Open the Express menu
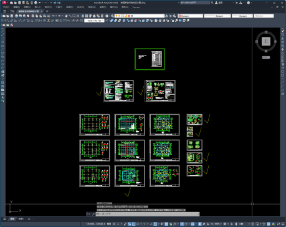The width and height of the screenshot is (286, 227). click(136, 7)
